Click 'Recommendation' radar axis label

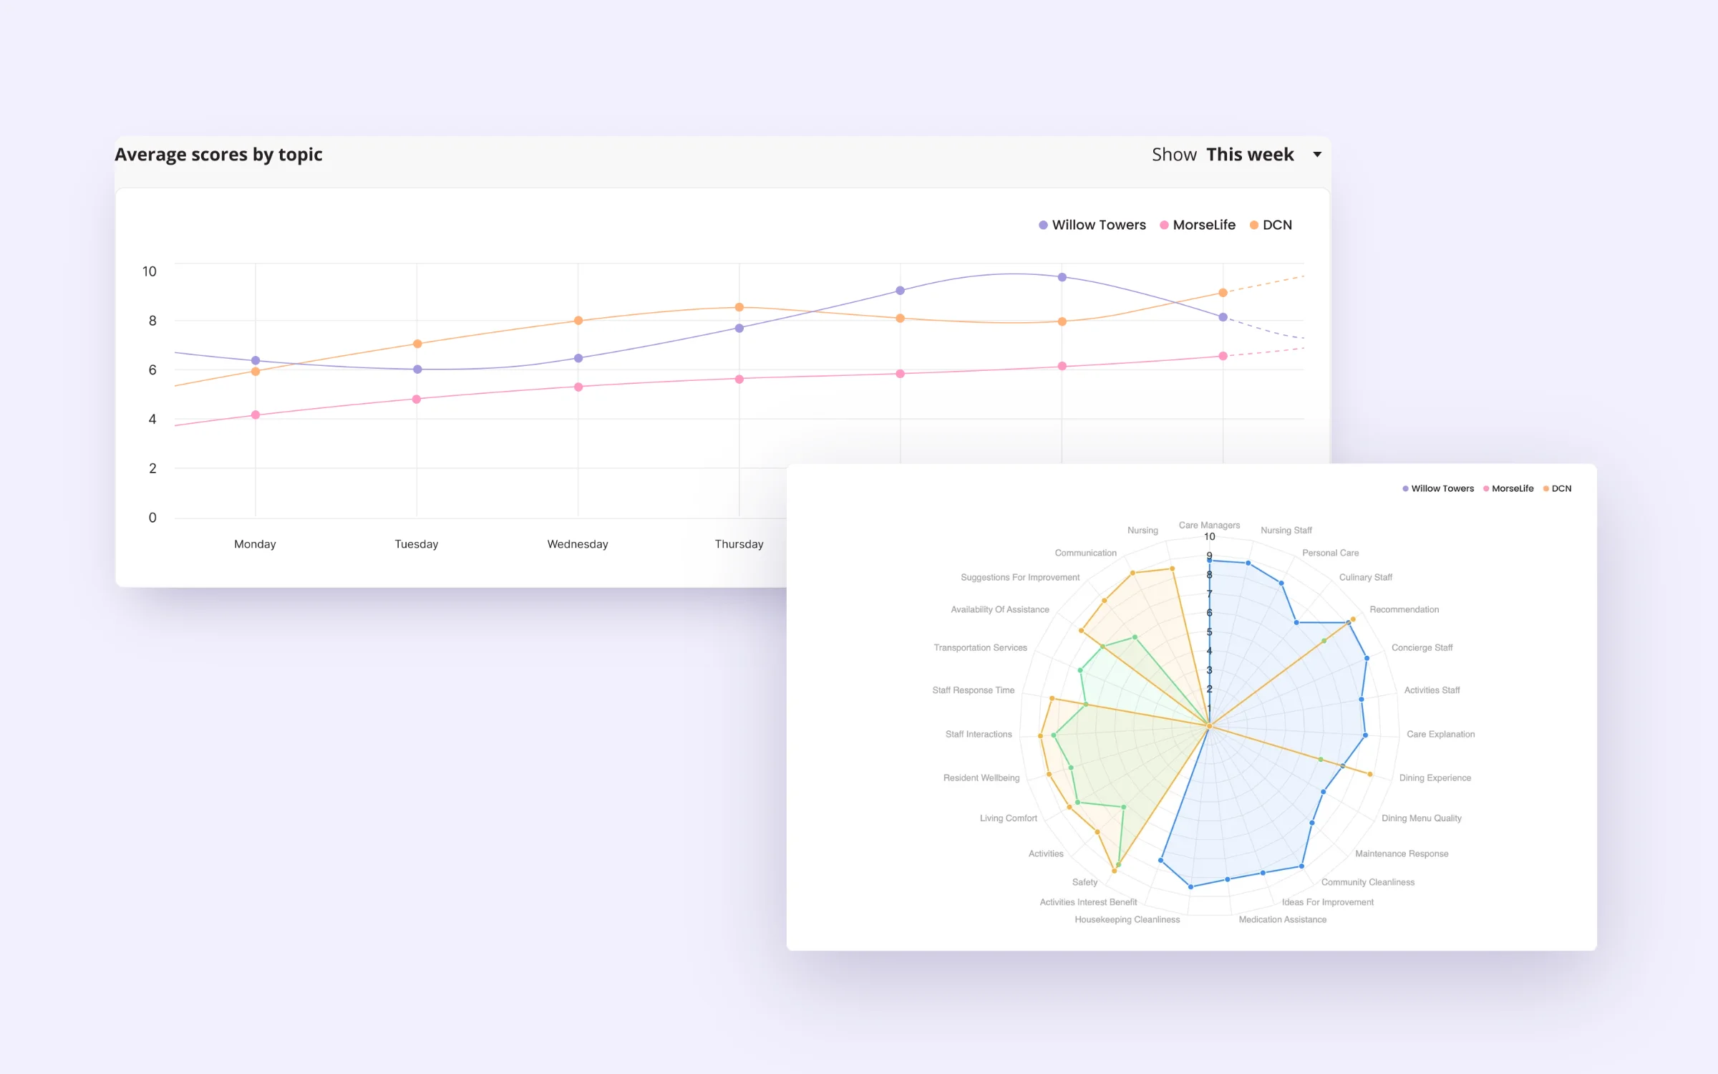click(x=1404, y=609)
